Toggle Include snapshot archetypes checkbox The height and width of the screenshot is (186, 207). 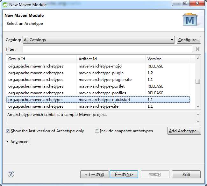(97, 131)
